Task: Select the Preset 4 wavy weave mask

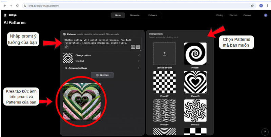Action: click(x=164, y=111)
